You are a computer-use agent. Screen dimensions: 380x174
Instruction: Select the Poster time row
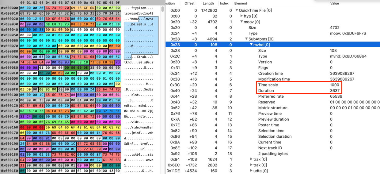(273, 125)
